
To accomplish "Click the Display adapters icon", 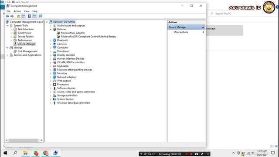I will click(x=54, y=55).
